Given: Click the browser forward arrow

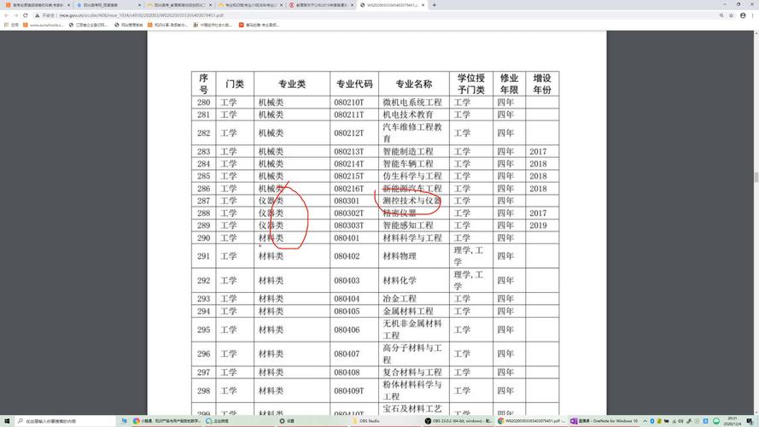Looking at the screenshot, I should click(x=16, y=15).
